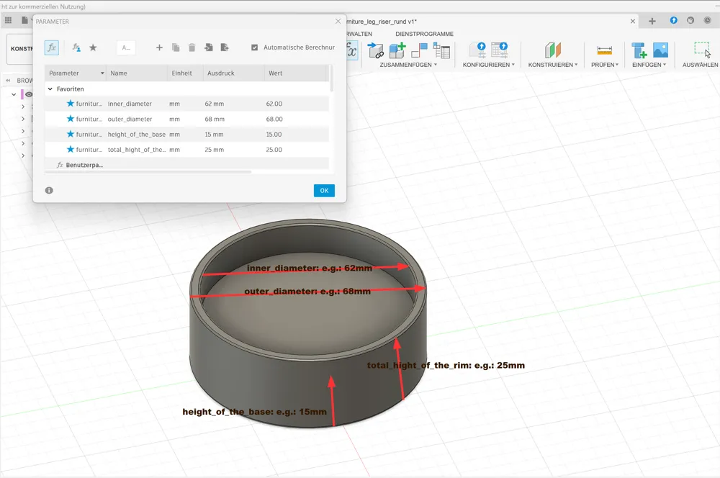Select the furniture_leg_riser_rund v1 document tab
The width and height of the screenshot is (720, 478).
coord(382,22)
